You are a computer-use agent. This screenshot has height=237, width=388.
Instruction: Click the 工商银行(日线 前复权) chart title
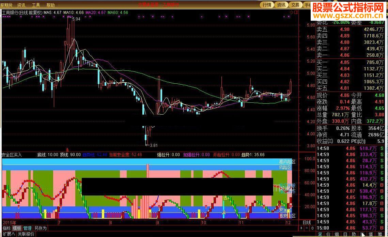pyautogui.click(x=22, y=12)
